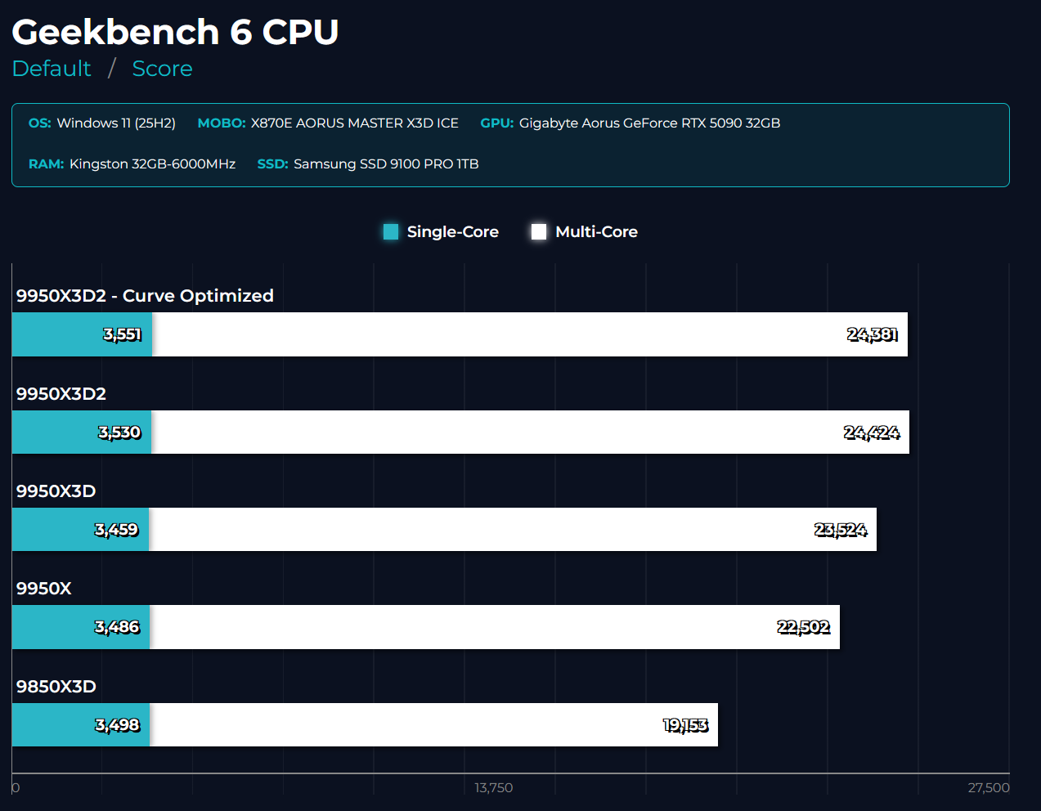
Task: Click the 9950X3D2 single-core bar showing 3,530
Action: [81, 432]
